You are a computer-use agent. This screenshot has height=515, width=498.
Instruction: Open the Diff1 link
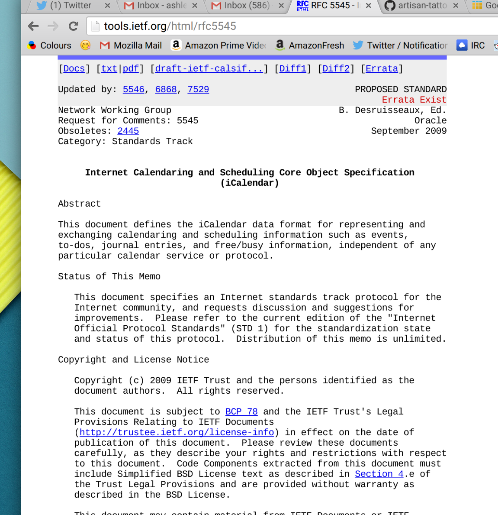[292, 68]
